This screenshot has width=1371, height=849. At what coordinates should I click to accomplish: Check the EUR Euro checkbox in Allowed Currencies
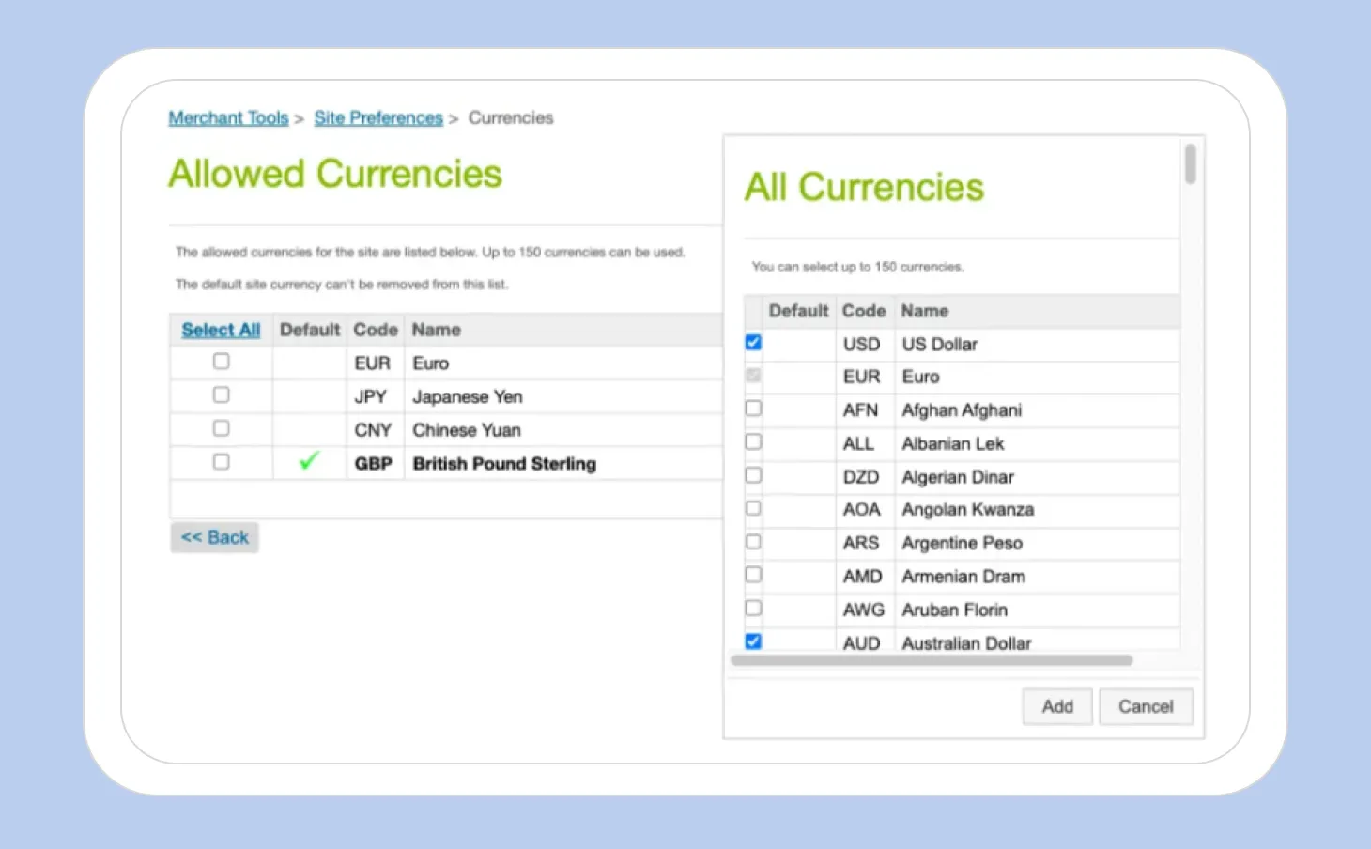click(x=221, y=361)
